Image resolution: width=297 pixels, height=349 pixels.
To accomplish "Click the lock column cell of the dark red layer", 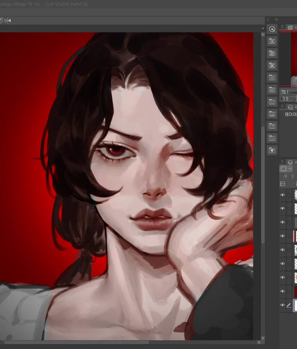I will click(x=289, y=292).
